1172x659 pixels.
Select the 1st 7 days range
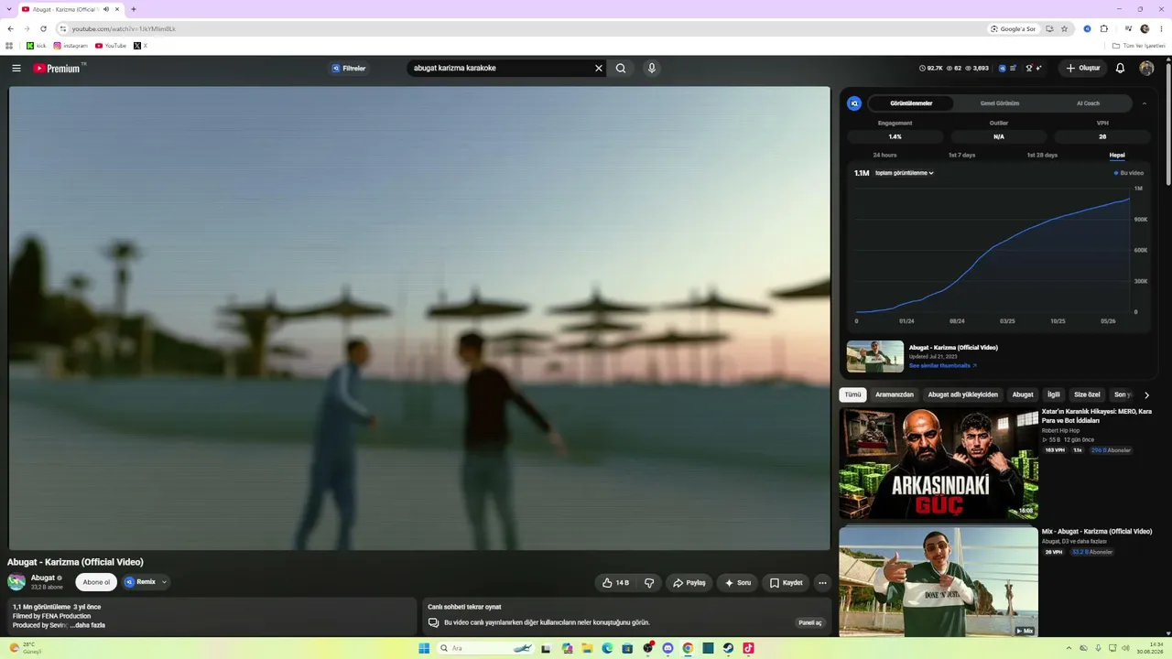(x=961, y=155)
